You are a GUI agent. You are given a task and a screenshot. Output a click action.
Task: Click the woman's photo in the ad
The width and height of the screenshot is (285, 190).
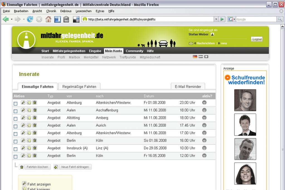(x=245, y=174)
